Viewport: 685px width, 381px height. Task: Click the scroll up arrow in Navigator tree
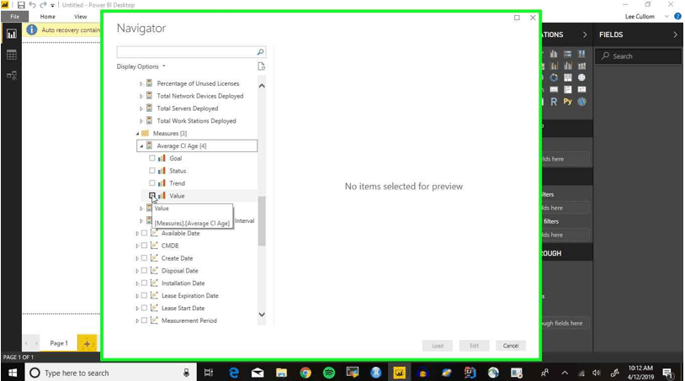click(x=262, y=86)
